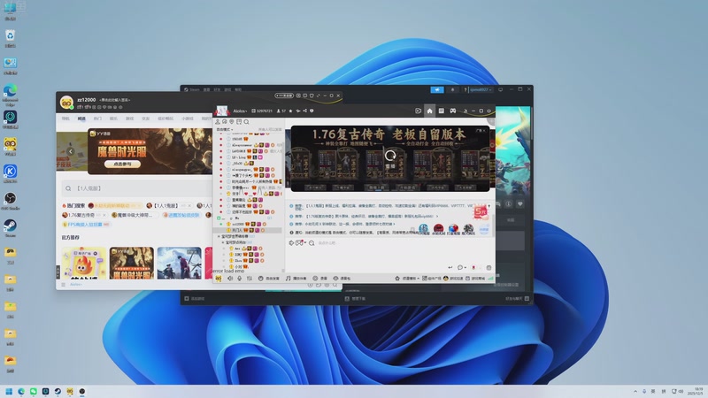Open the hamburger menu in YY main window bottom

63,284
